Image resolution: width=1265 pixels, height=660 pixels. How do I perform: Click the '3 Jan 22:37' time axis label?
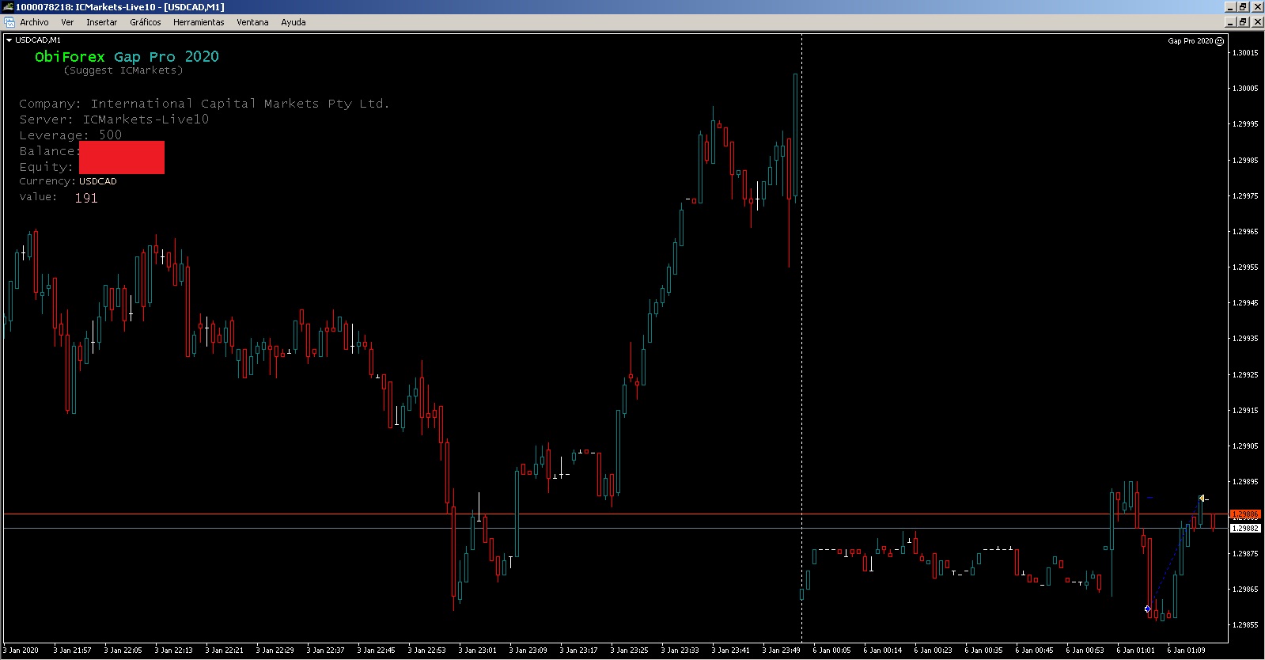[x=325, y=651]
